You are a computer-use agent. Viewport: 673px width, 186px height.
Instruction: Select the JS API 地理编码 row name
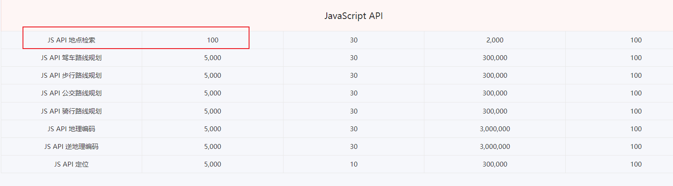pos(72,129)
